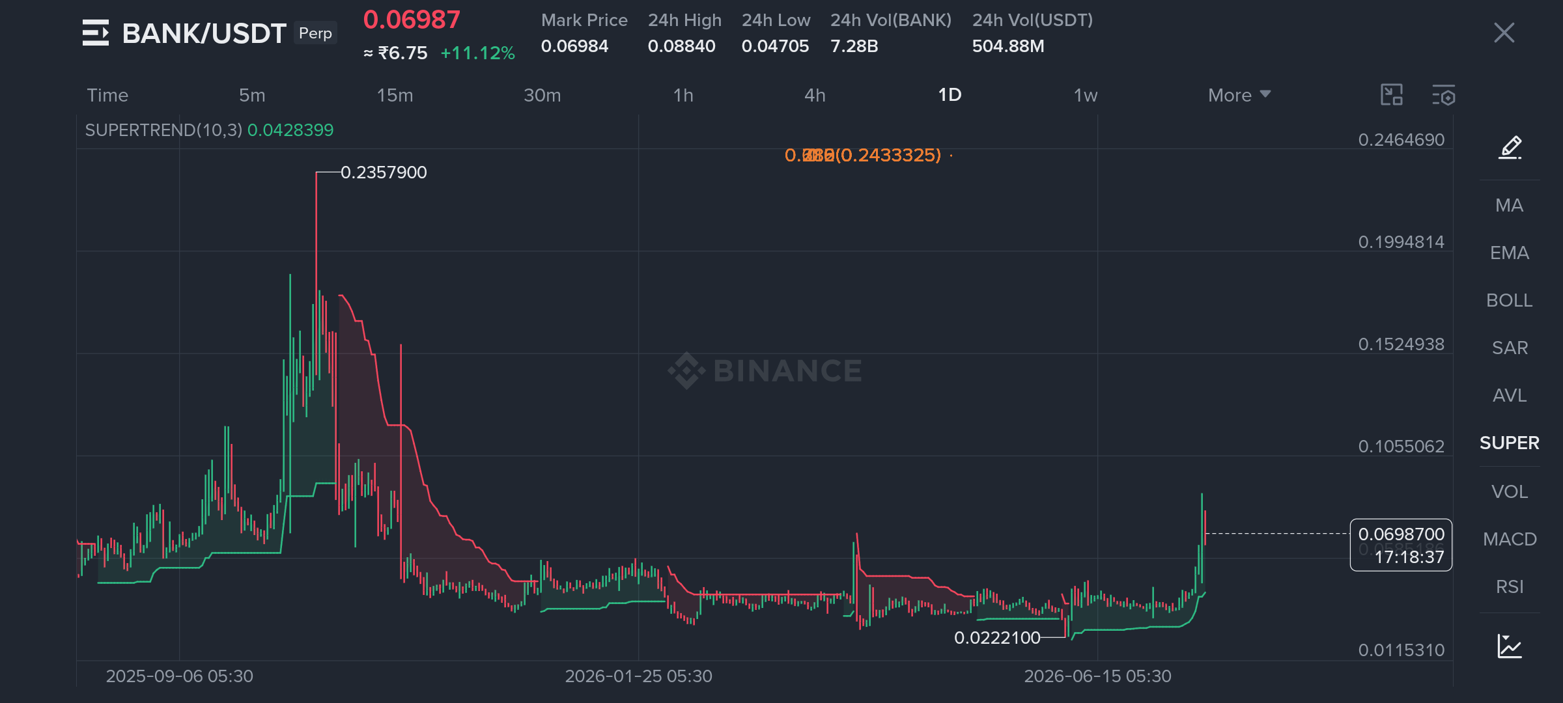Open the chart layout icon
Image resolution: width=1563 pixels, height=703 pixels.
point(1392,95)
